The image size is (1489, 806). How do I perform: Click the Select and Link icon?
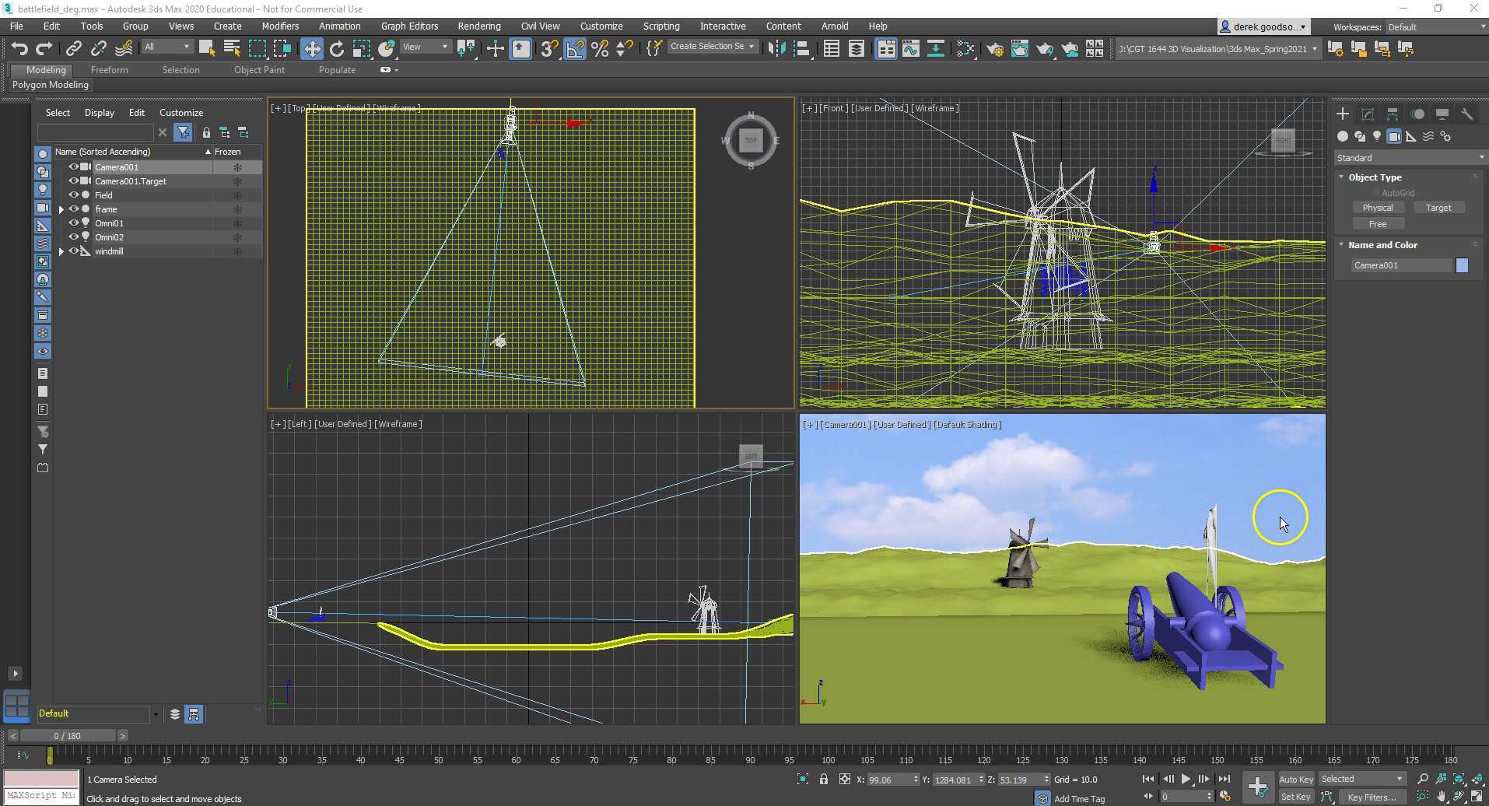coord(73,49)
